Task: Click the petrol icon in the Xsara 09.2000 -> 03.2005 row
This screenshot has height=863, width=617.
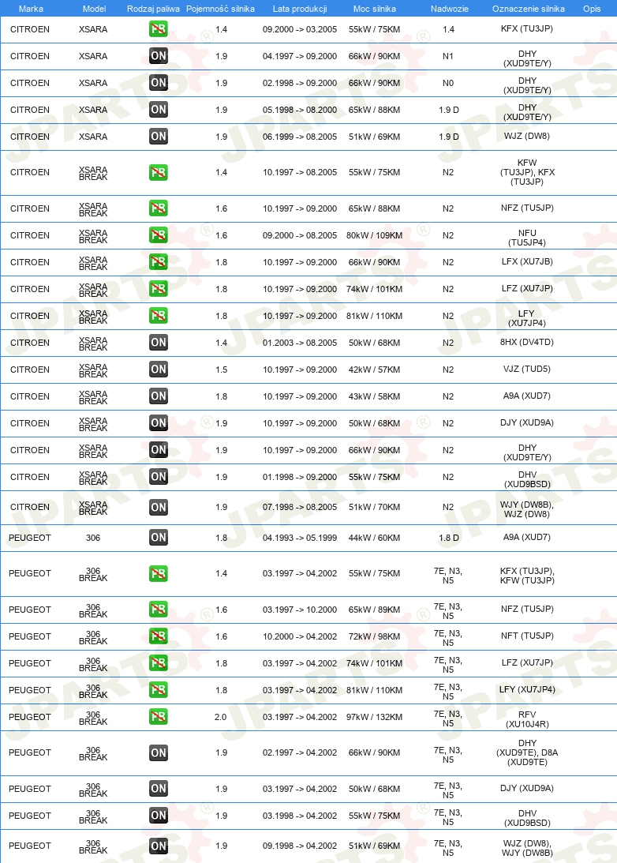Action: coord(159,29)
